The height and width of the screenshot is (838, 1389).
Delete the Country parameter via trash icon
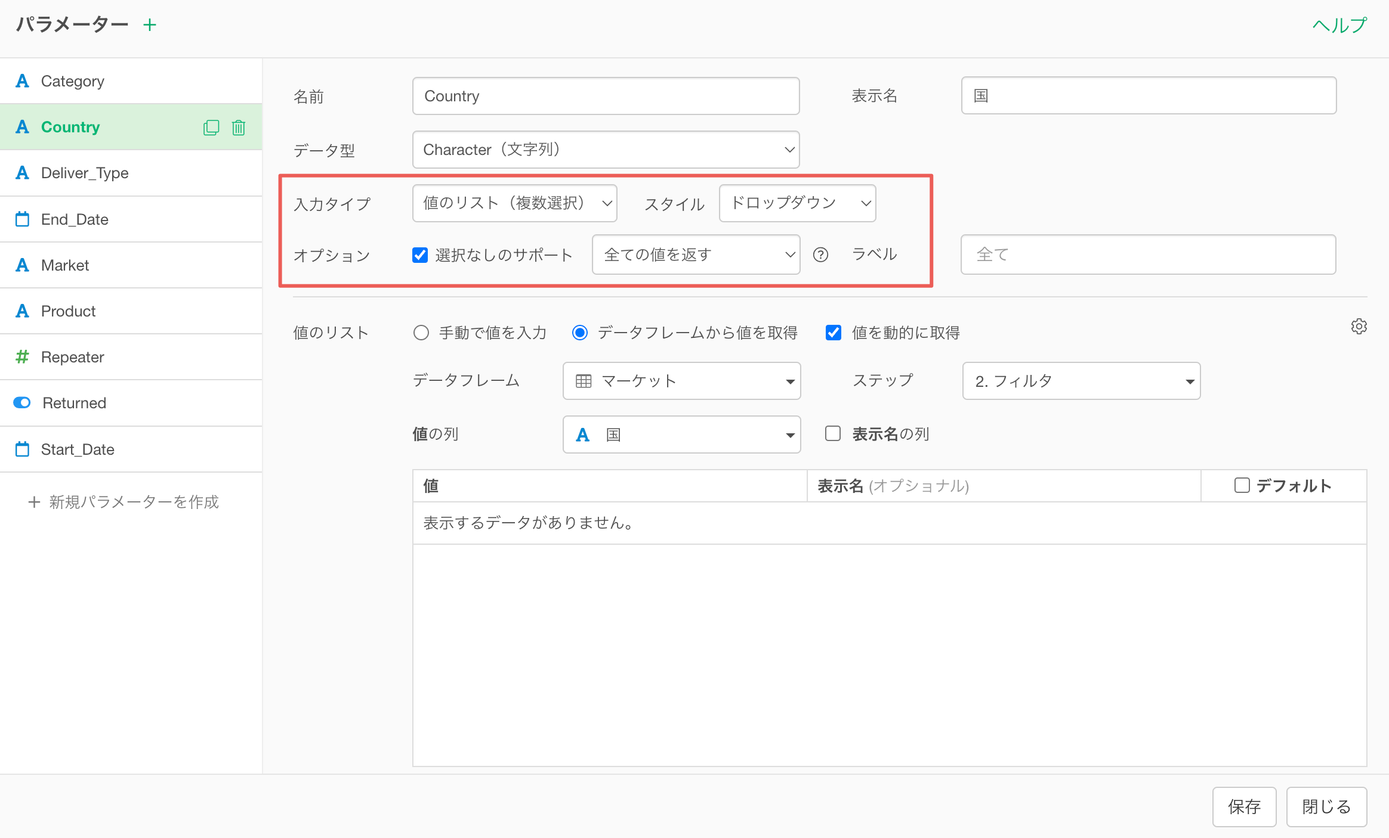click(239, 128)
